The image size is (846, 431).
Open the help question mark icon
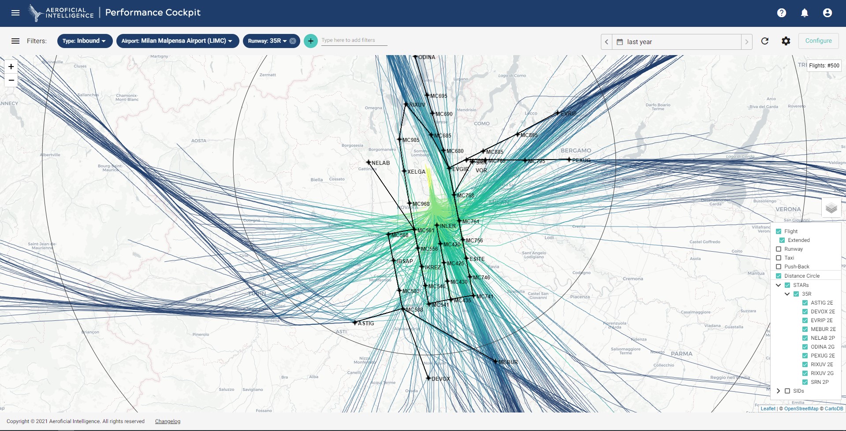tap(782, 13)
